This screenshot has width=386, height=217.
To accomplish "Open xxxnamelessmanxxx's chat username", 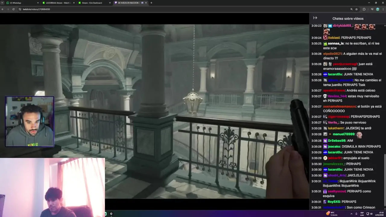I will (x=340, y=106).
